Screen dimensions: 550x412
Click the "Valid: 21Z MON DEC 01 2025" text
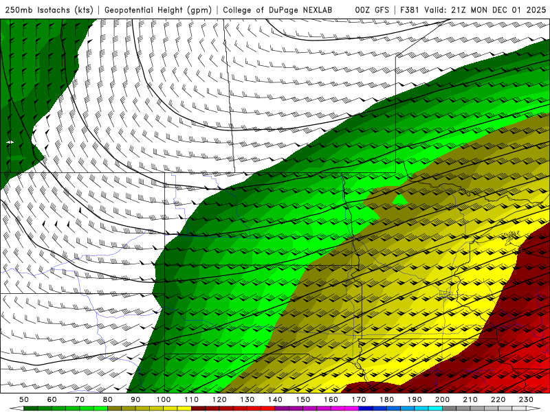coord(485,10)
